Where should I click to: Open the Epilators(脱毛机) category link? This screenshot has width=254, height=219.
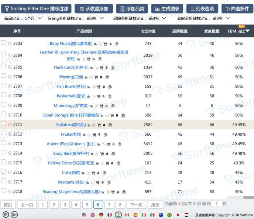click(x=71, y=125)
